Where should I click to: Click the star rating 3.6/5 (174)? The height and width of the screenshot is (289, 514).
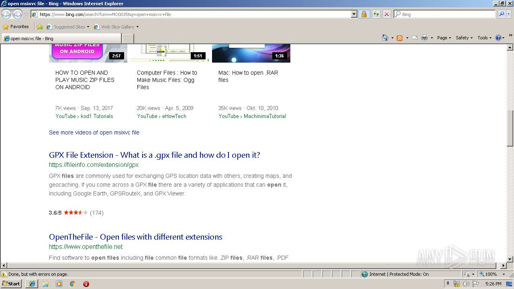[x=76, y=213]
